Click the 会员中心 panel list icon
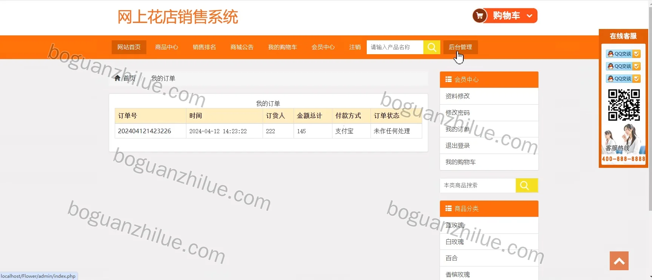 coord(448,79)
